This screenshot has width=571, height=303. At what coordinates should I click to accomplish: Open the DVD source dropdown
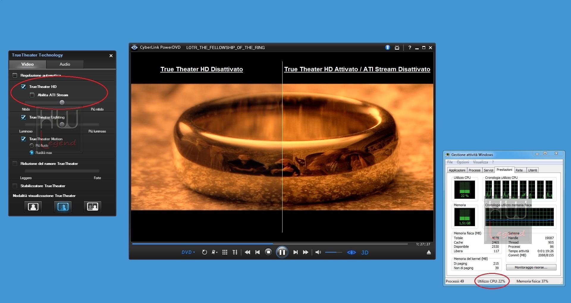click(188, 252)
